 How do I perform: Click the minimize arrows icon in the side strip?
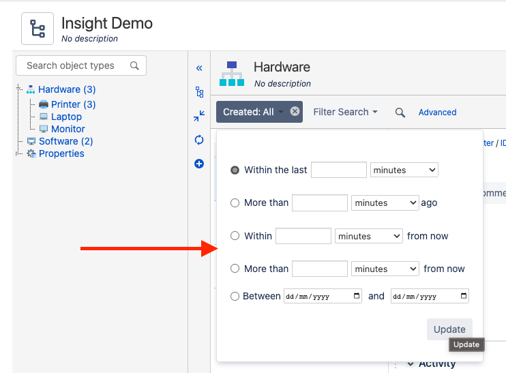tap(199, 116)
